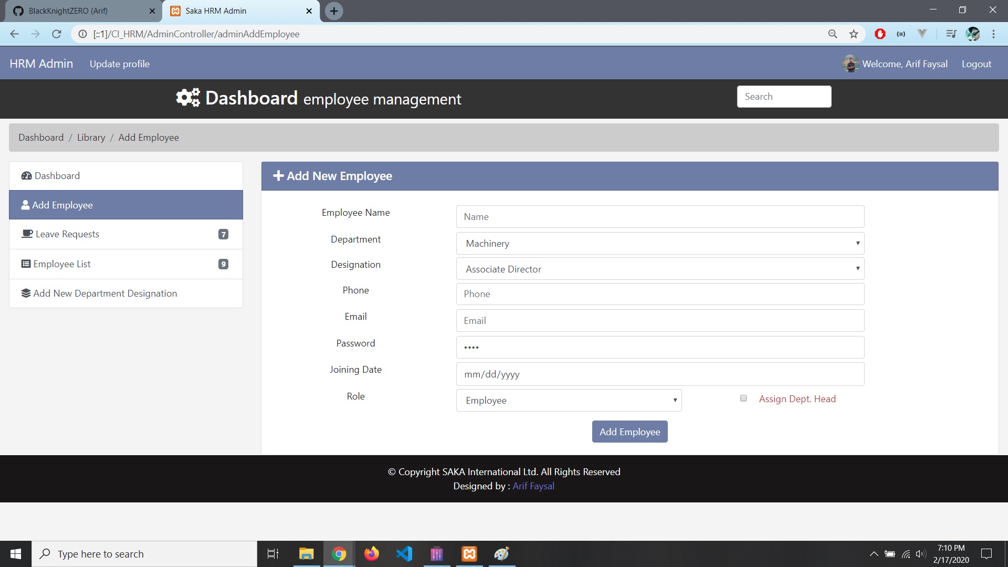Click inside the Search box in the header
Screen dimensions: 1008x567
[x=783, y=96]
